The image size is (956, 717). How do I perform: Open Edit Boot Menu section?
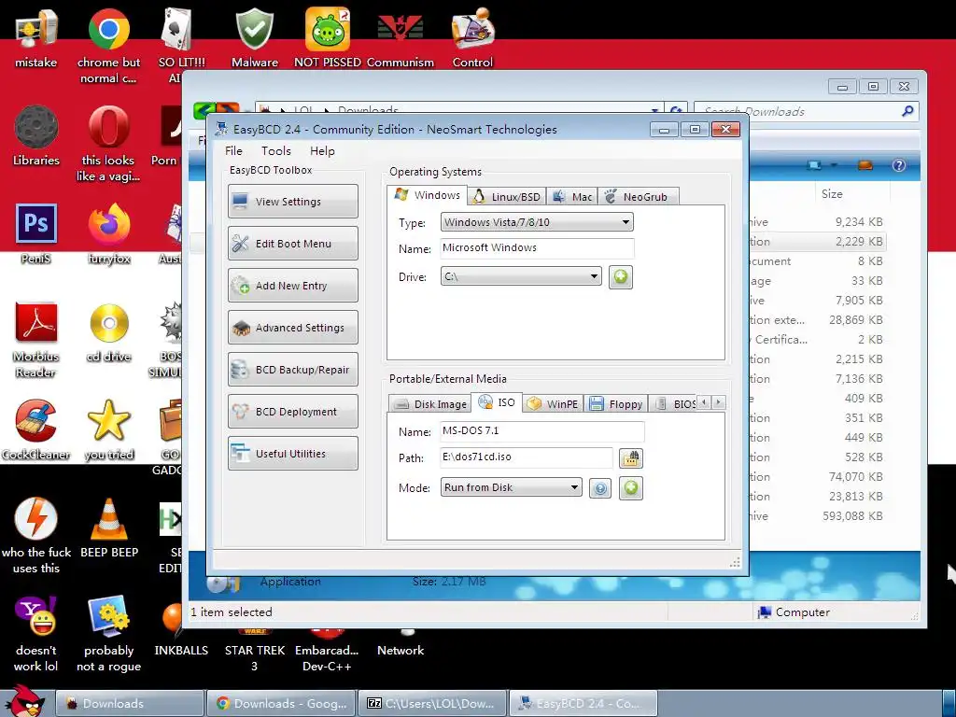(292, 244)
